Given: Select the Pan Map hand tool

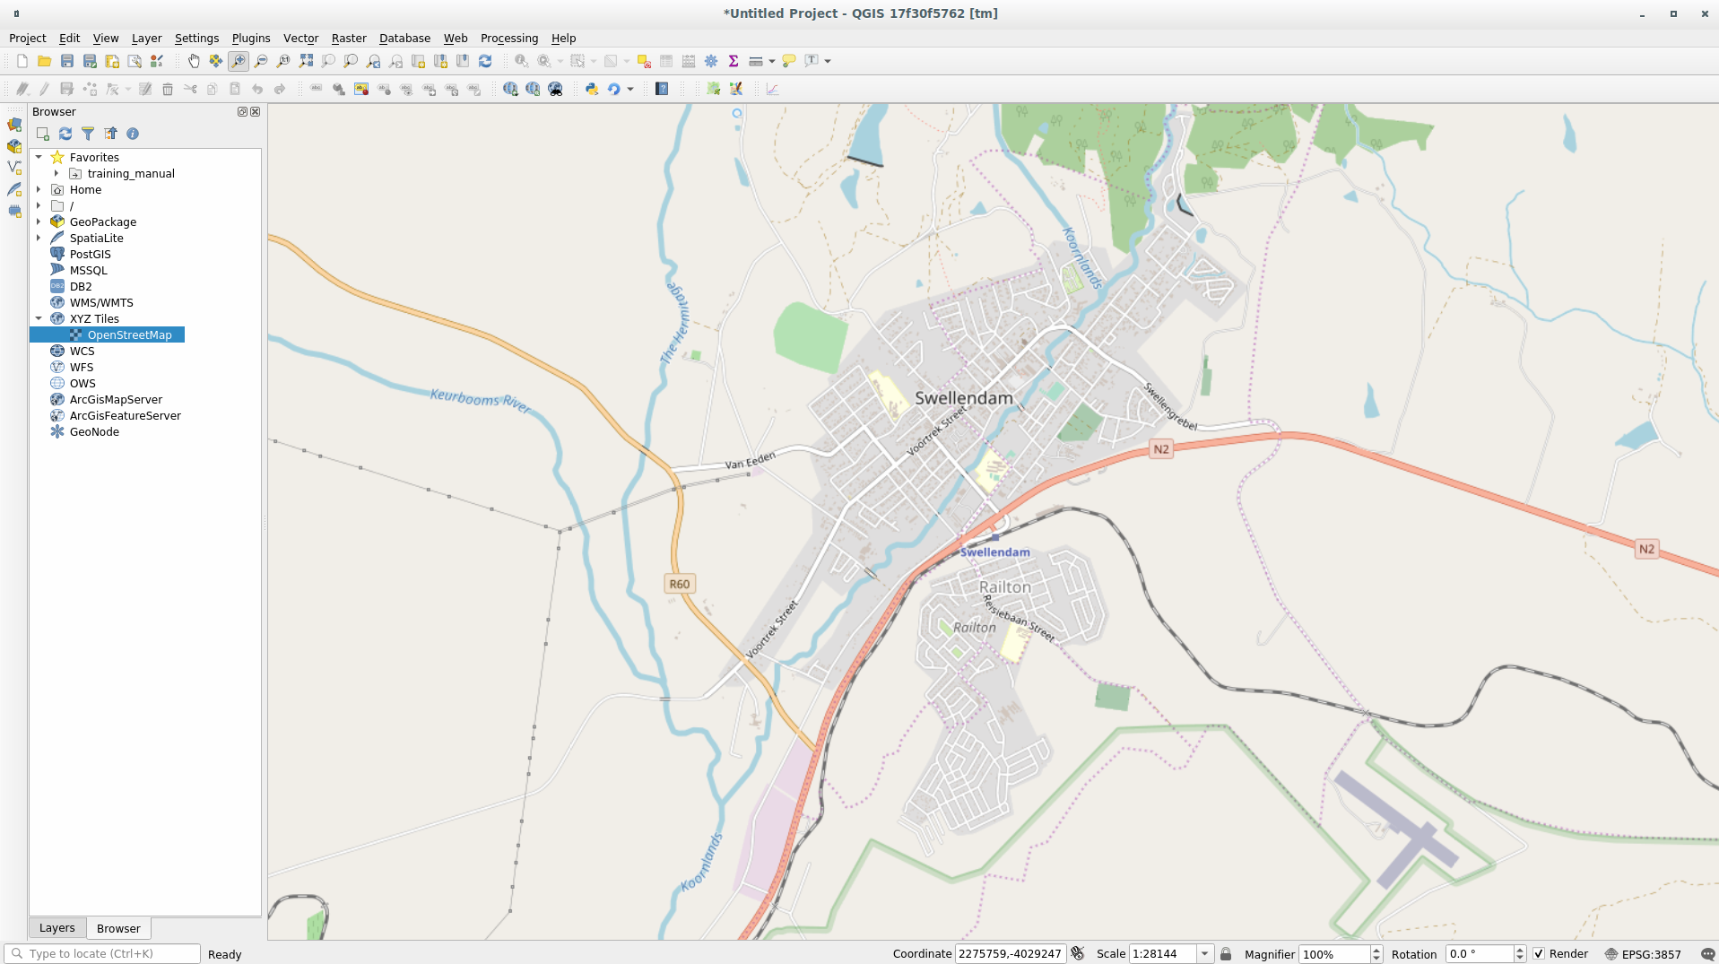Looking at the screenshot, I should coord(194,61).
